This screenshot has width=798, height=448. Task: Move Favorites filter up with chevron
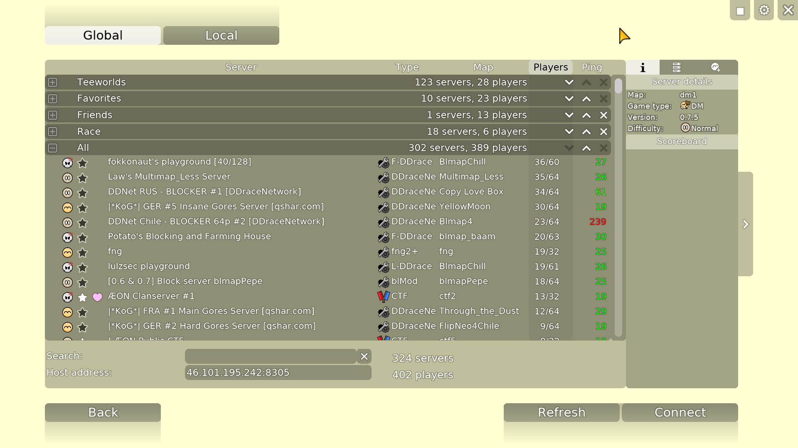point(586,99)
